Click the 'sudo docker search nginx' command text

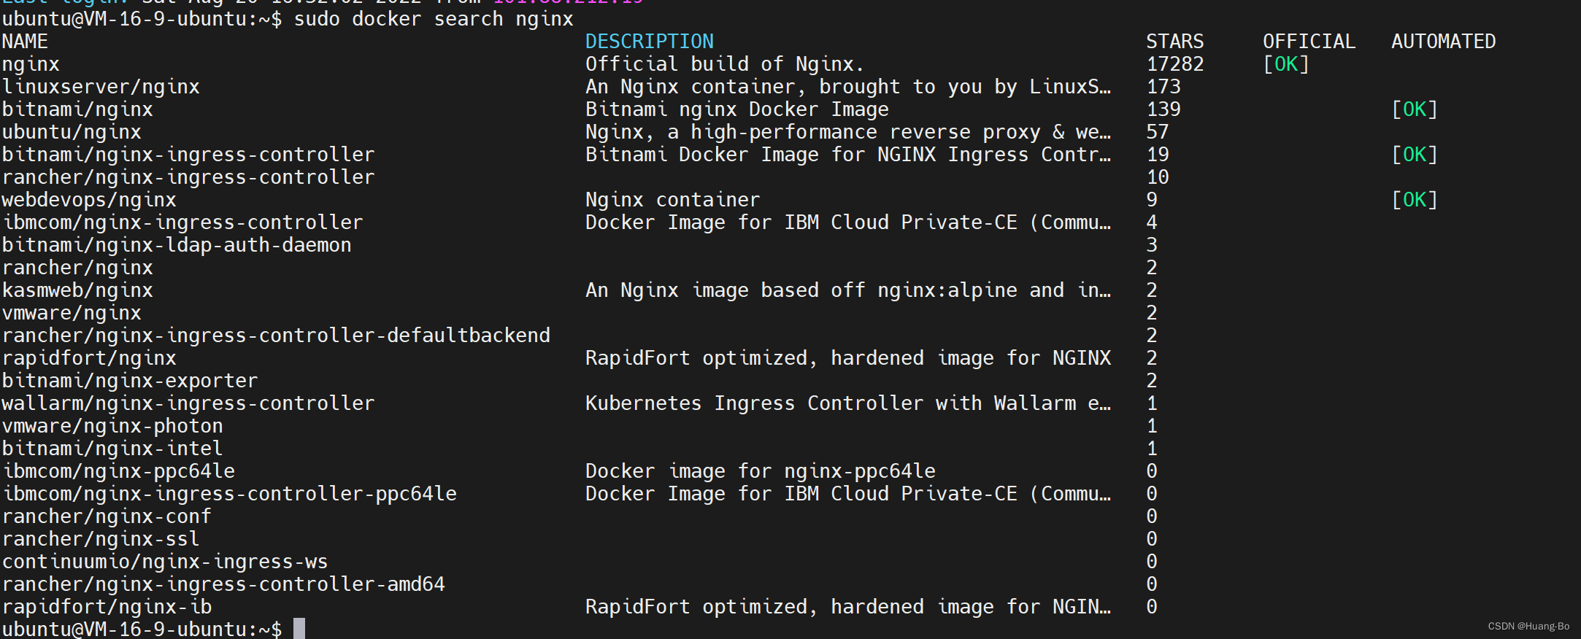pos(434,19)
